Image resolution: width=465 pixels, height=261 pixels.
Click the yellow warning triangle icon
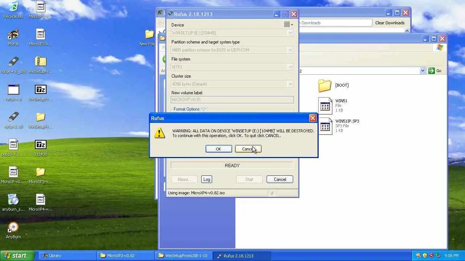[159, 133]
